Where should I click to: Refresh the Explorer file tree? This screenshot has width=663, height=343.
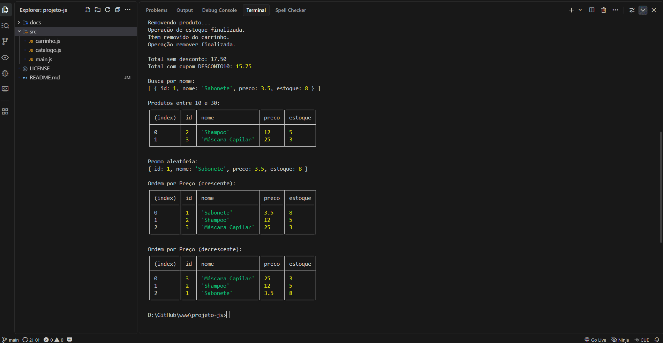point(108,10)
